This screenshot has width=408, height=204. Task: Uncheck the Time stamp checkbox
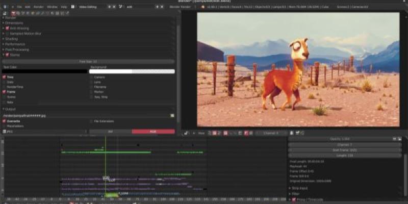[x=4, y=77]
